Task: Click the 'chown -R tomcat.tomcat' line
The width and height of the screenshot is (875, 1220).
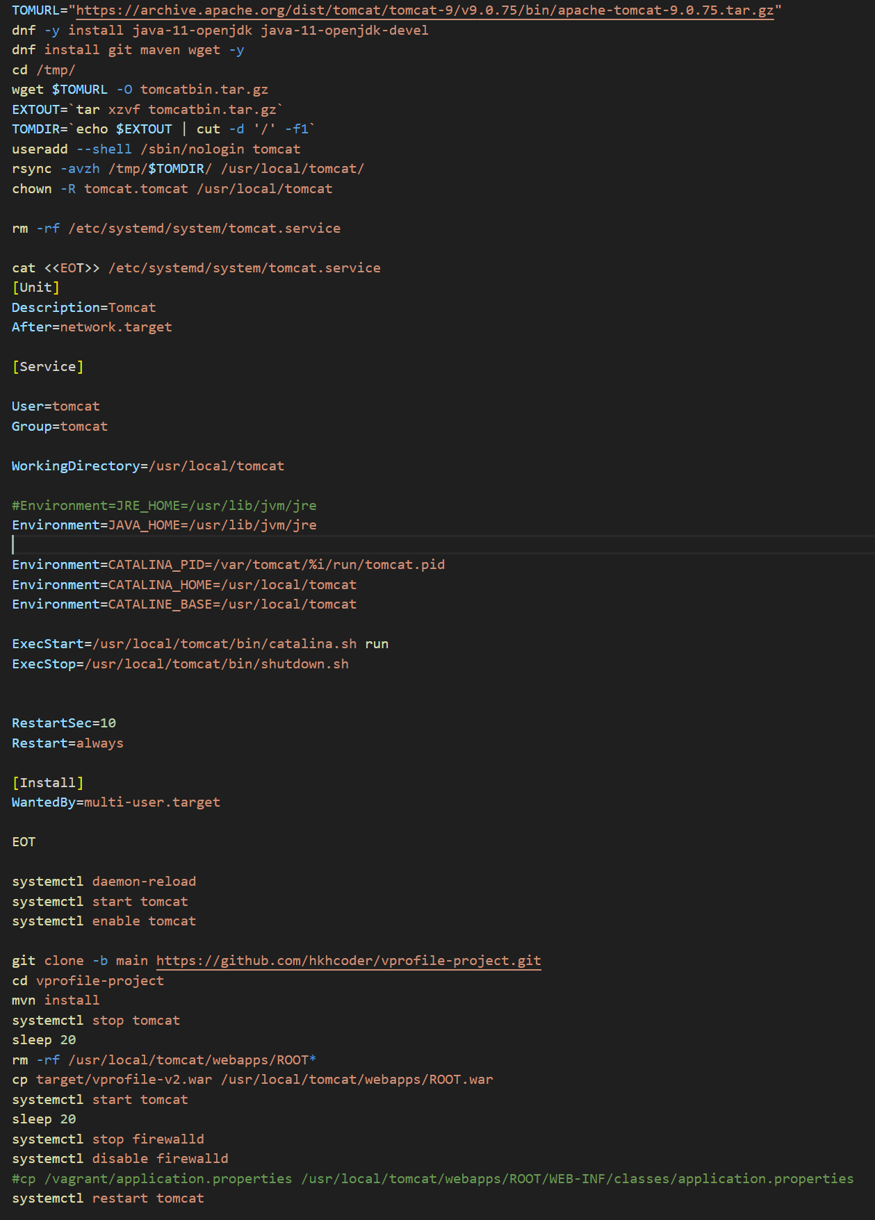Action: [172, 188]
